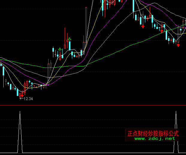Click the tall hollow white candlestick mid-chart
Image resolution: width=186 pixels, height=155 pixels.
tap(86, 26)
